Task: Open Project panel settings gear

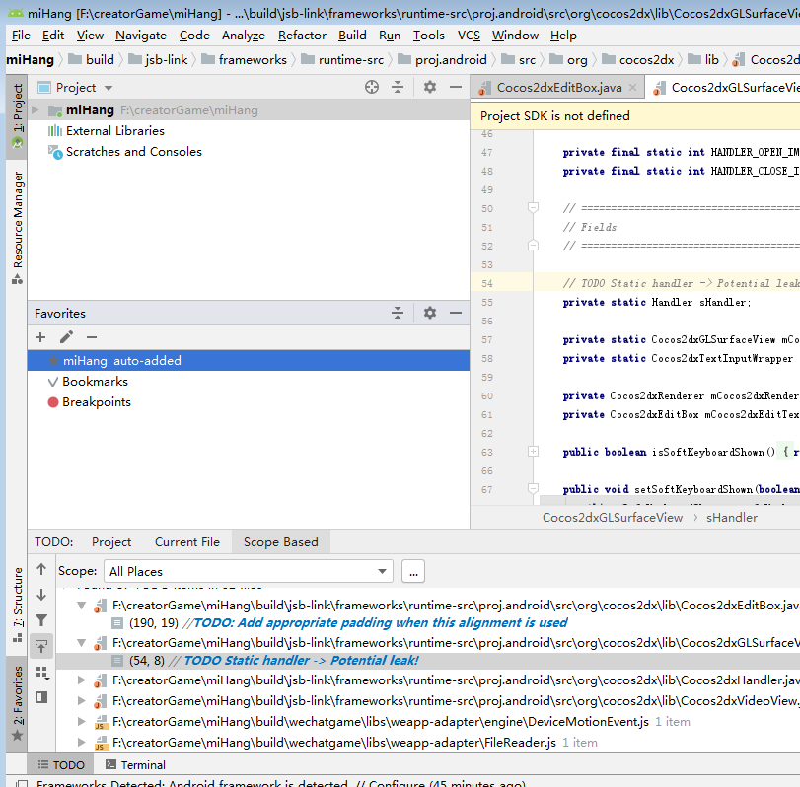Action: (430, 87)
